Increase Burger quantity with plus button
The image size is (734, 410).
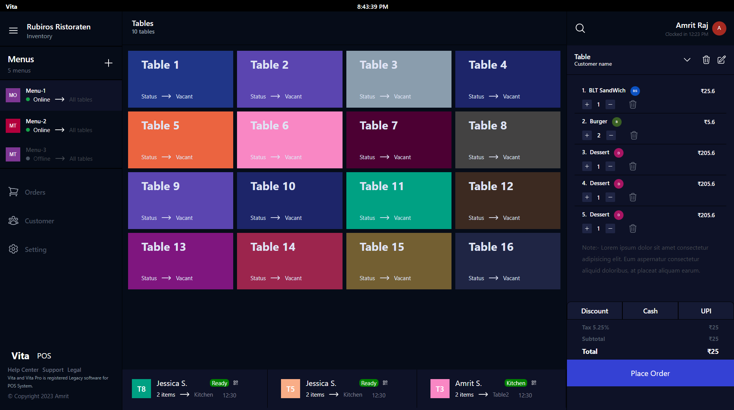(587, 136)
